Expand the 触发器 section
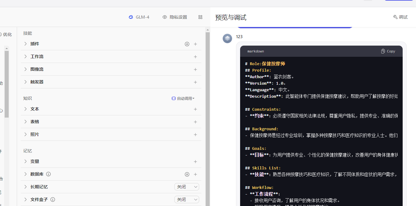This screenshot has height=206, width=416. tap(25, 82)
